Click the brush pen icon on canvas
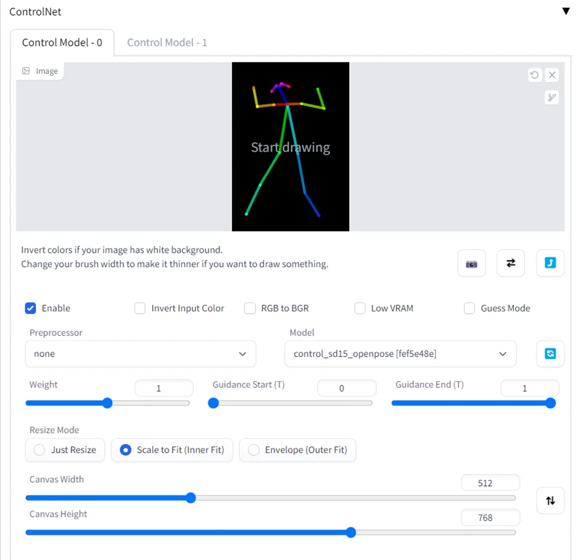This screenshot has width=580, height=560. [x=552, y=97]
